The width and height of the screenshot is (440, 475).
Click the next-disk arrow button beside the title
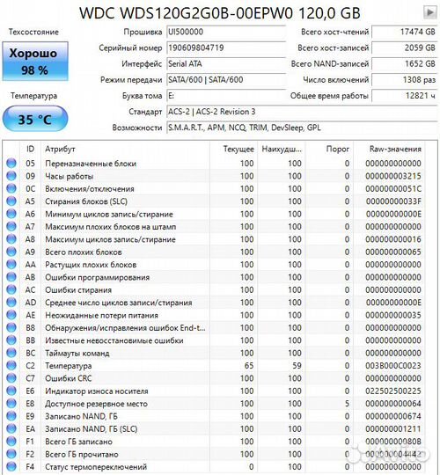point(430,12)
